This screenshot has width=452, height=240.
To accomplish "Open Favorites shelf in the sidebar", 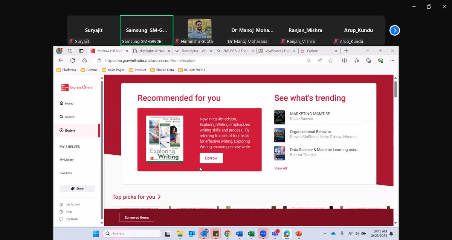I will (66, 173).
